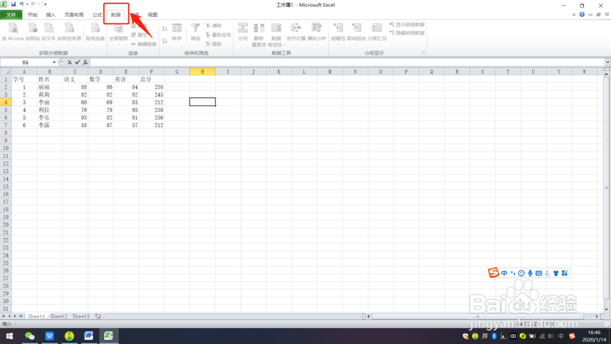This screenshot has width=611, height=344.
Task: Toggle Sogou punctuation mode
Action: click(513, 273)
